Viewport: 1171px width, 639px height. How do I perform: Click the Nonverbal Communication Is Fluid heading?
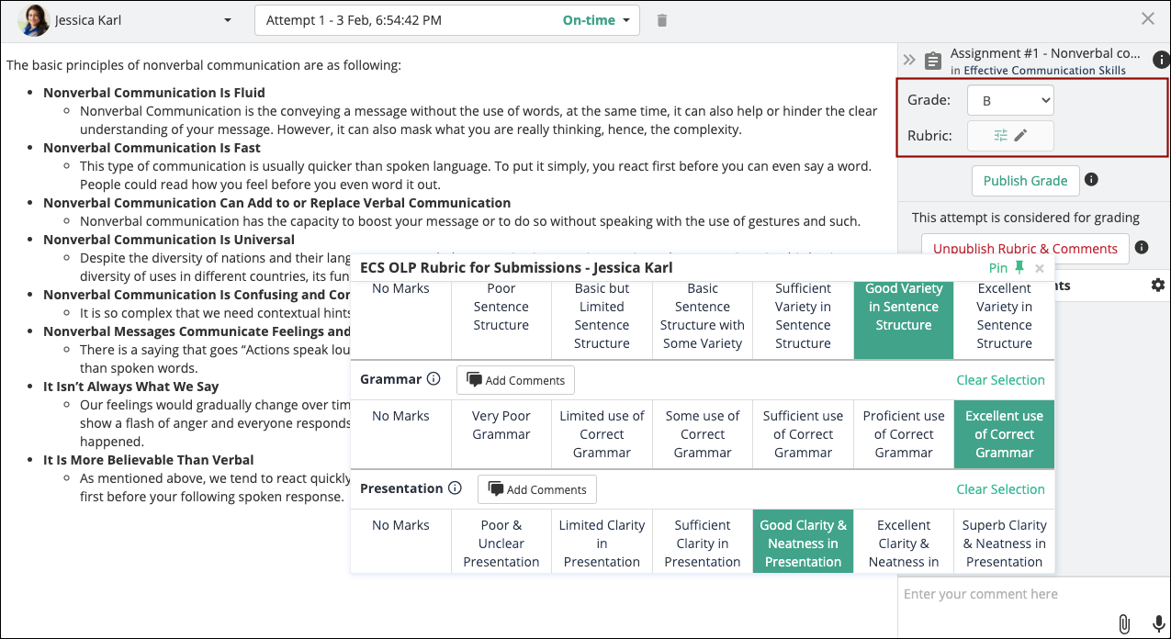click(154, 93)
